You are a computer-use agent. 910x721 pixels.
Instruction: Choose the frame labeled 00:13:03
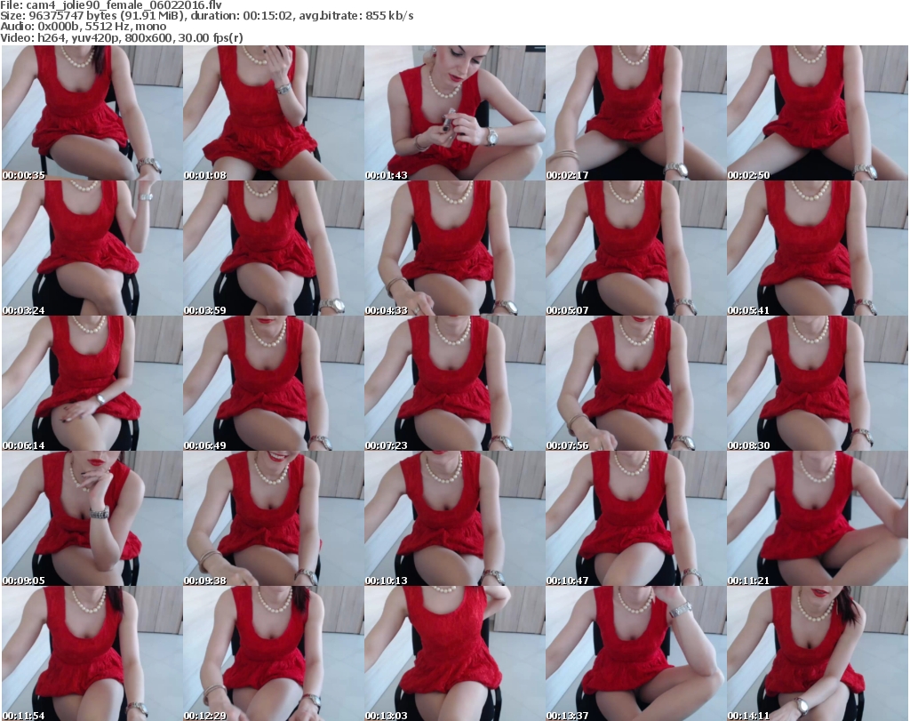pos(455,653)
